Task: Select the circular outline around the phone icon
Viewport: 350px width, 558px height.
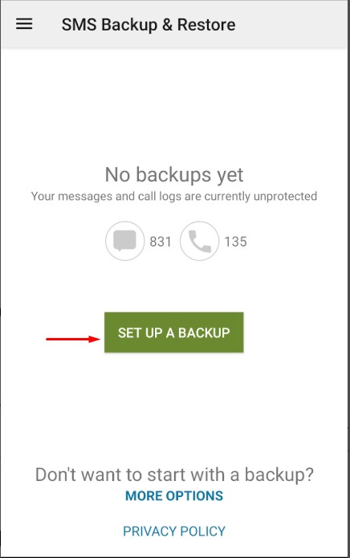Action: [x=200, y=241]
